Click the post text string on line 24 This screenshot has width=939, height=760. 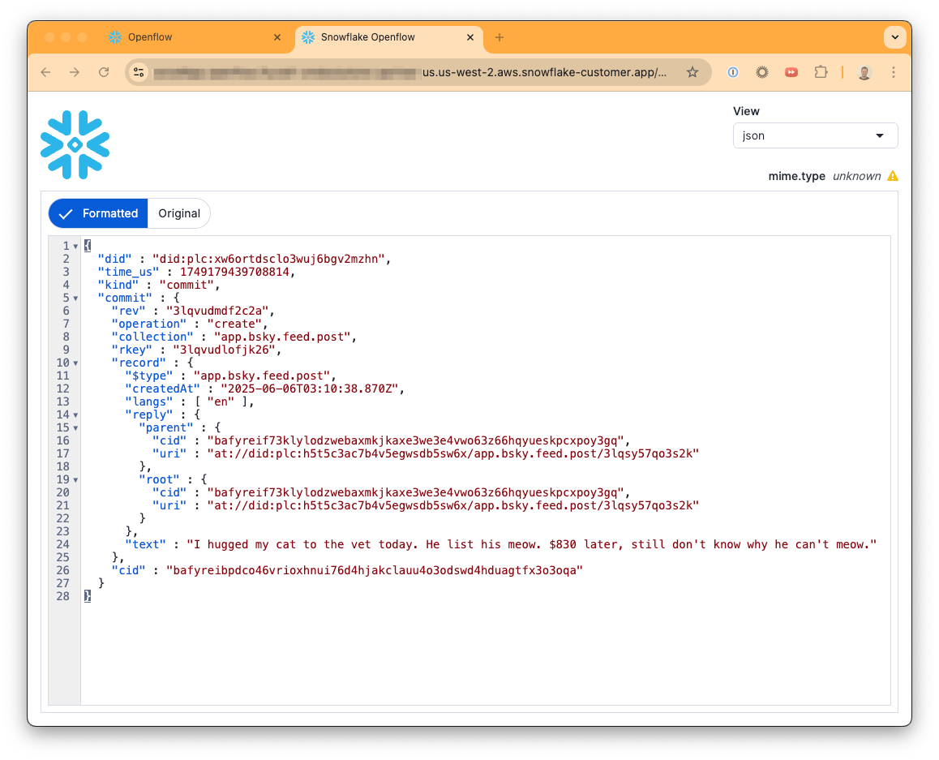pos(532,544)
